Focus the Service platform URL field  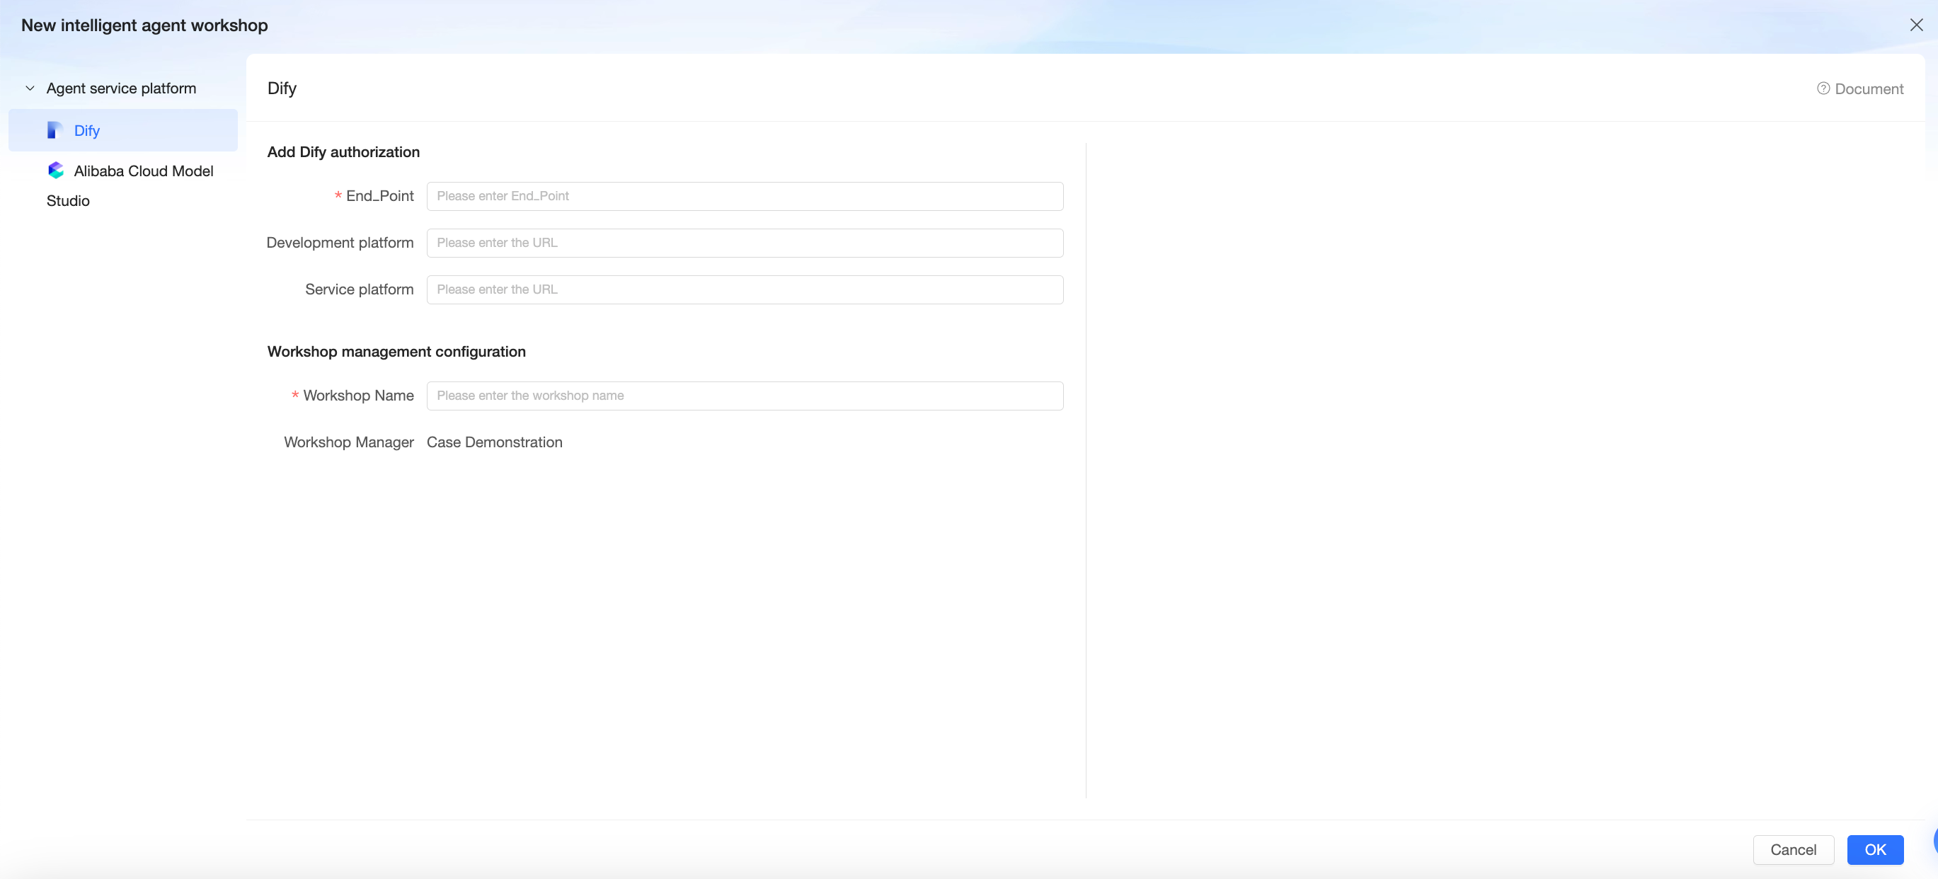pyautogui.click(x=745, y=289)
